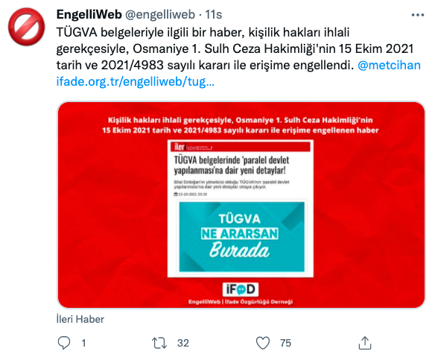Follow the ifade.org.tr/engelliweb link
This screenshot has width=435, height=360.
coord(136,81)
